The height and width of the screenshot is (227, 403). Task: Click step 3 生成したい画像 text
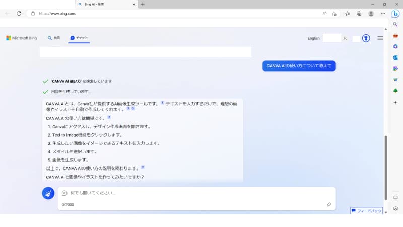(107, 143)
